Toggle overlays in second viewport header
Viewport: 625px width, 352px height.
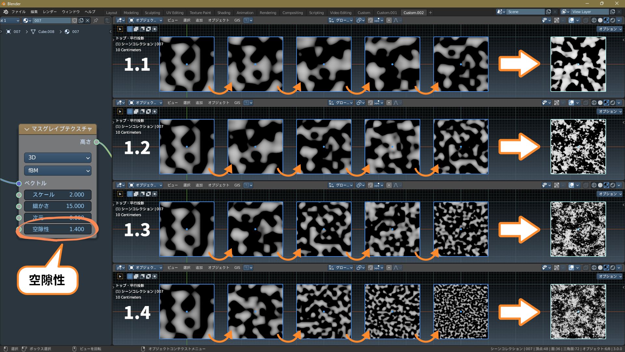click(571, 103)
